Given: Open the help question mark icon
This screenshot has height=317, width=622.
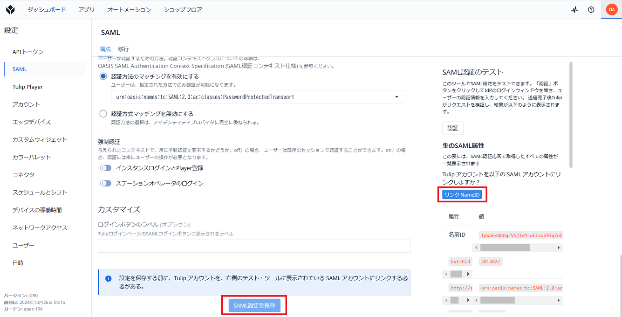Looking at the screenshot, I should tap(591, 9).
